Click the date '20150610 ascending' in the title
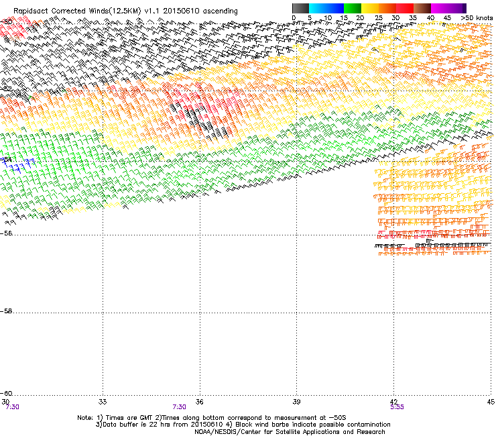The height and width of the screenshot is (436, 496). [x=200, y=11]
